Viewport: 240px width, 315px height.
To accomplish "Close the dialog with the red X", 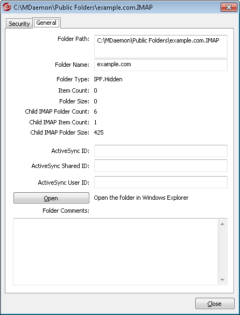I will 229,7.
